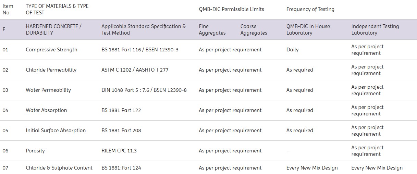Click the HARDENED CONCRETE / DURABILITY heading
Image resolution: width=417 pixels, height=174 pixels.
(x=53, y=29)
